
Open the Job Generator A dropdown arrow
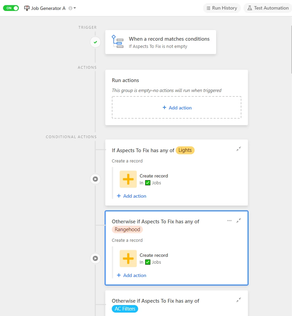pos(75,8)
